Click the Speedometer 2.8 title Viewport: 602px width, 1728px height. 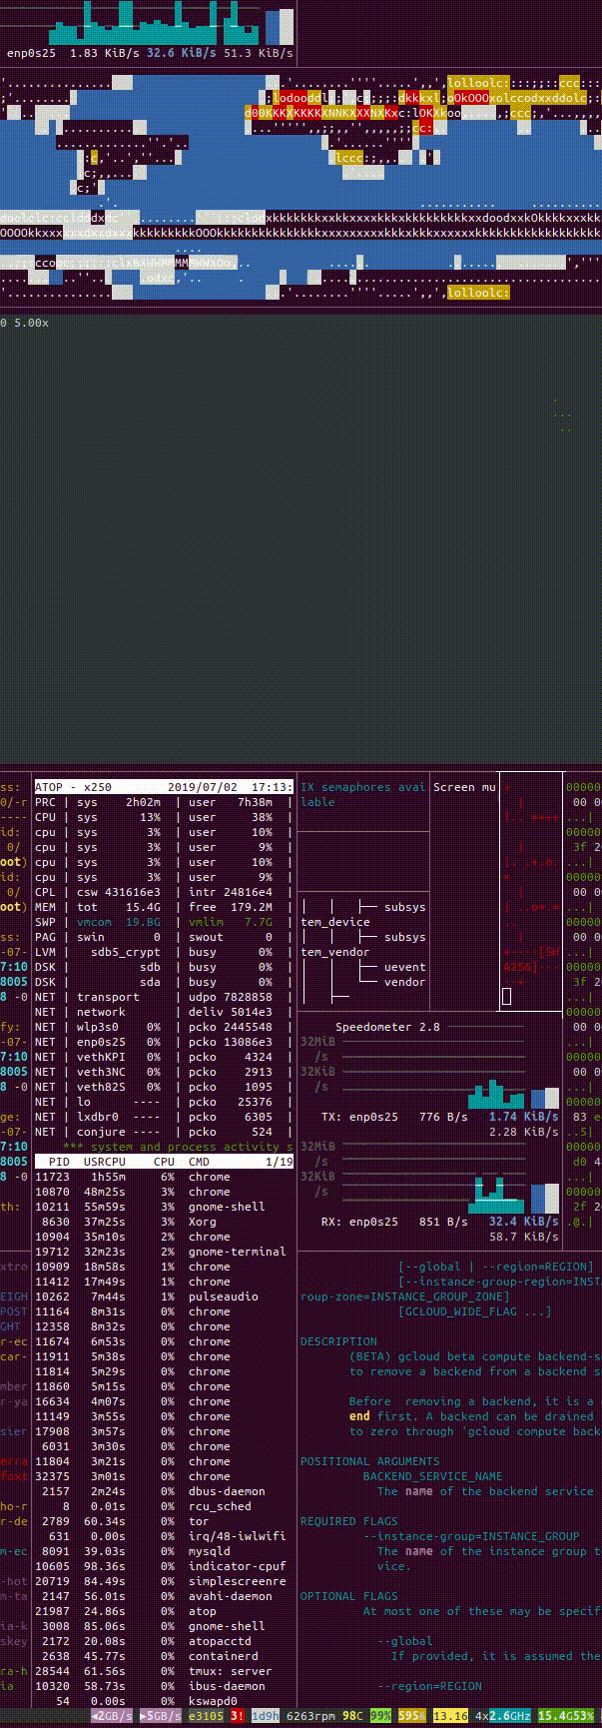[x=387, y=1027]
